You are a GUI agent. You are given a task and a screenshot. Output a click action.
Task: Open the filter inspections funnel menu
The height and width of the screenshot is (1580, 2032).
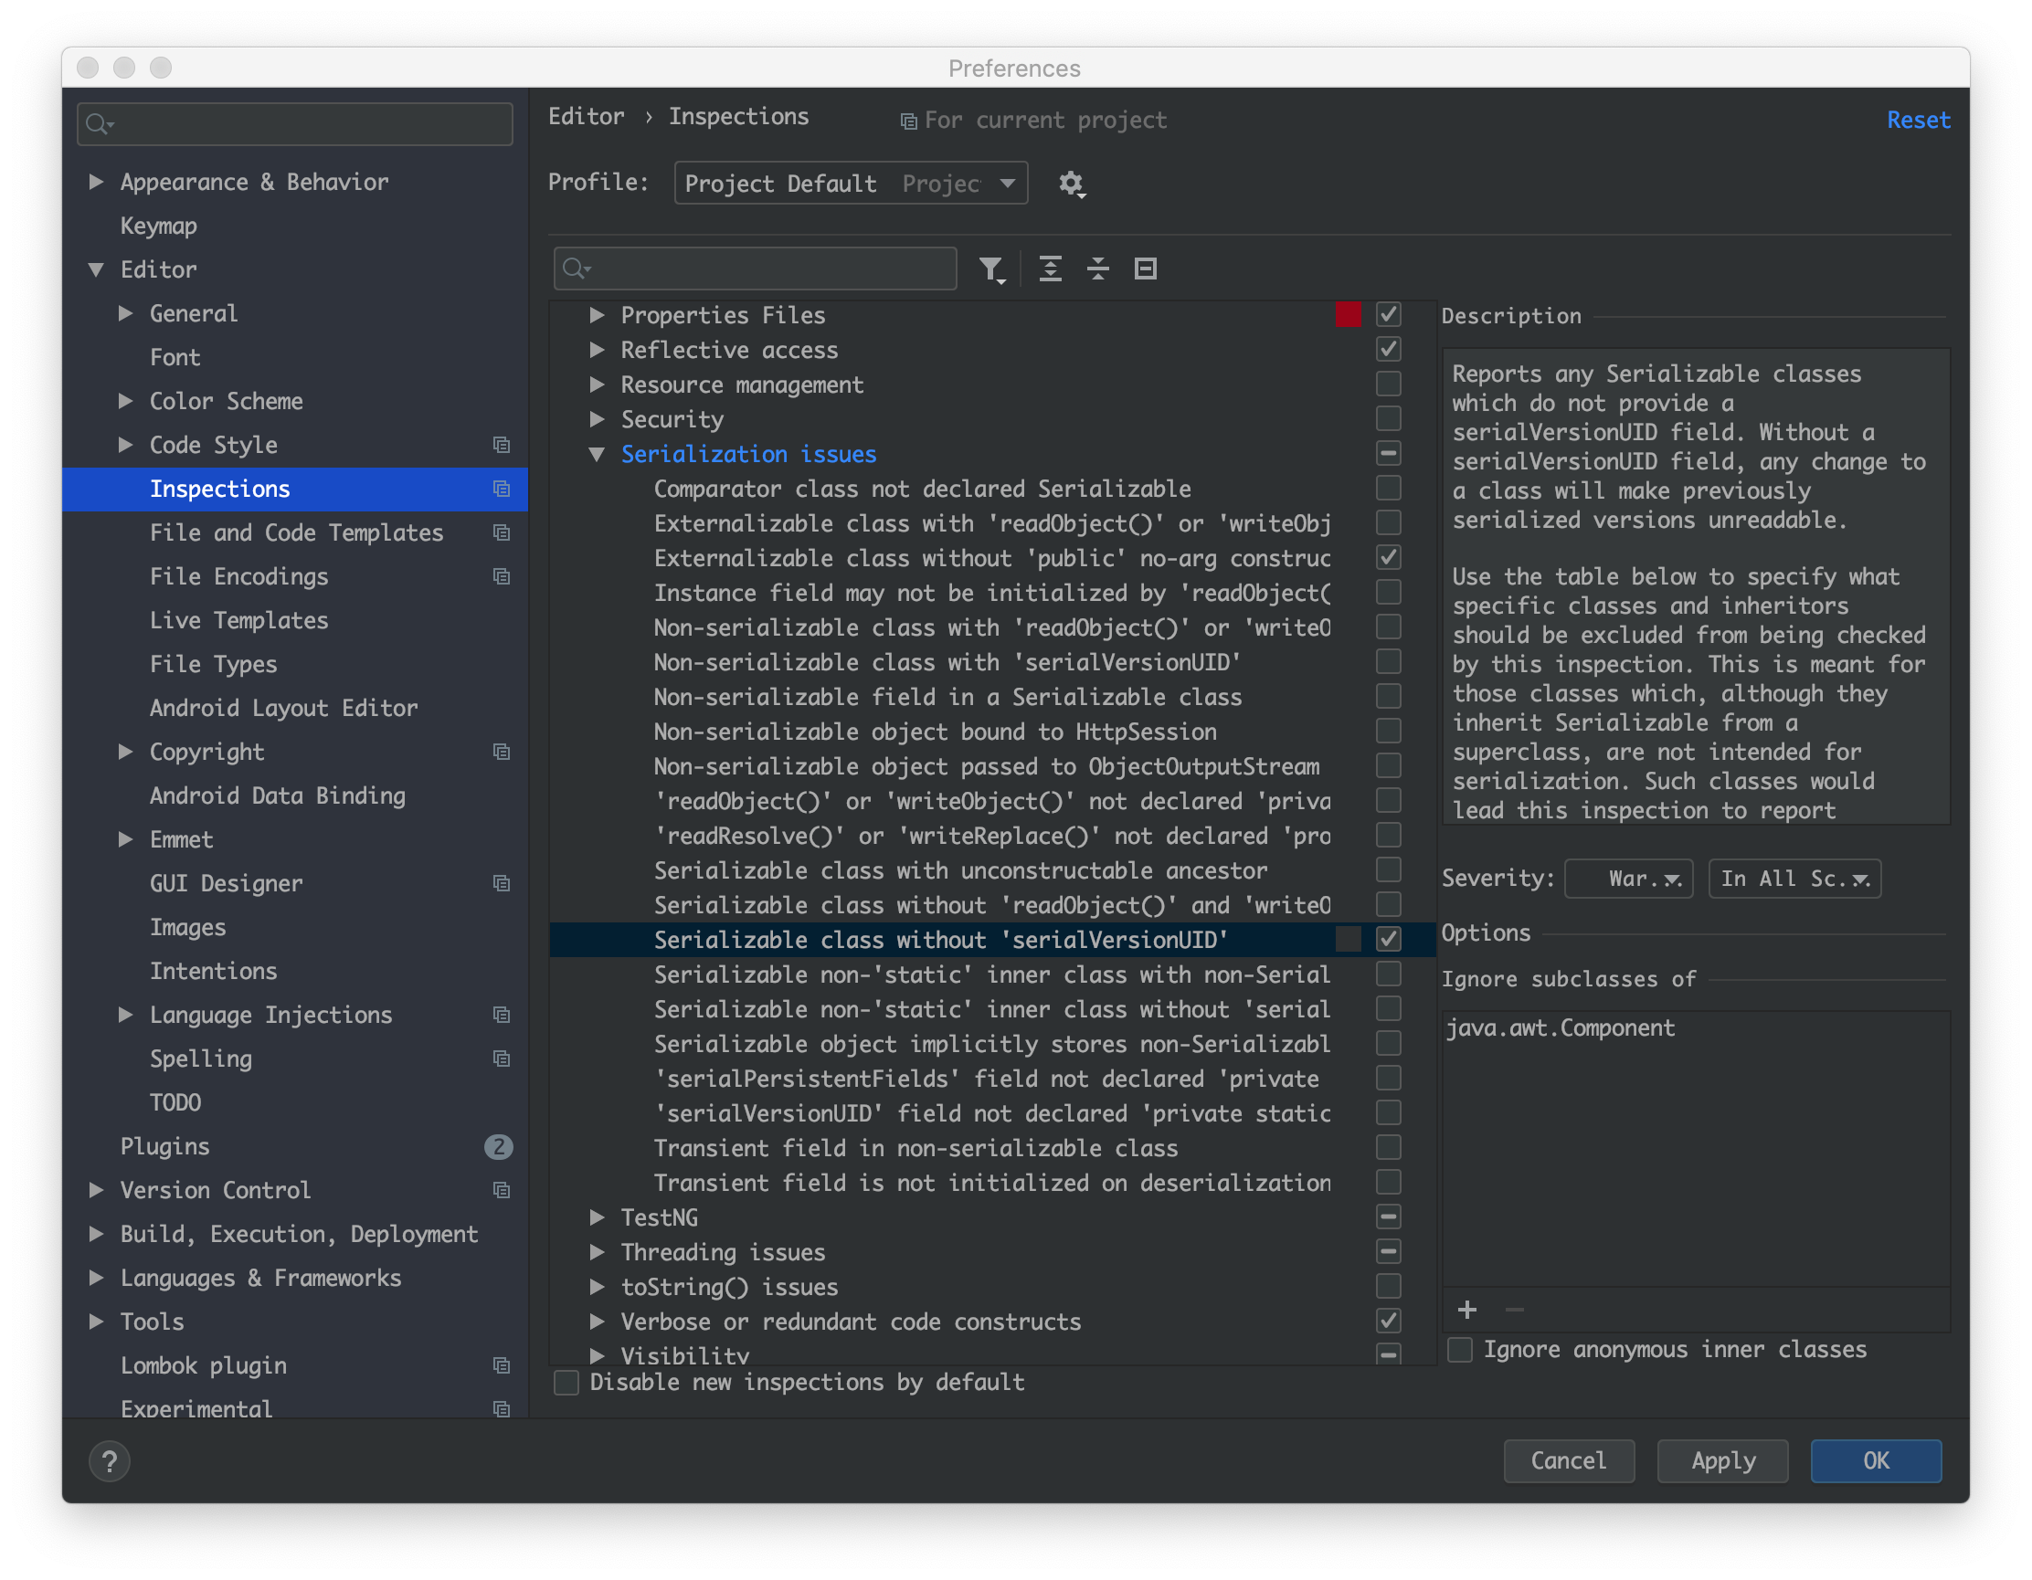992,269
